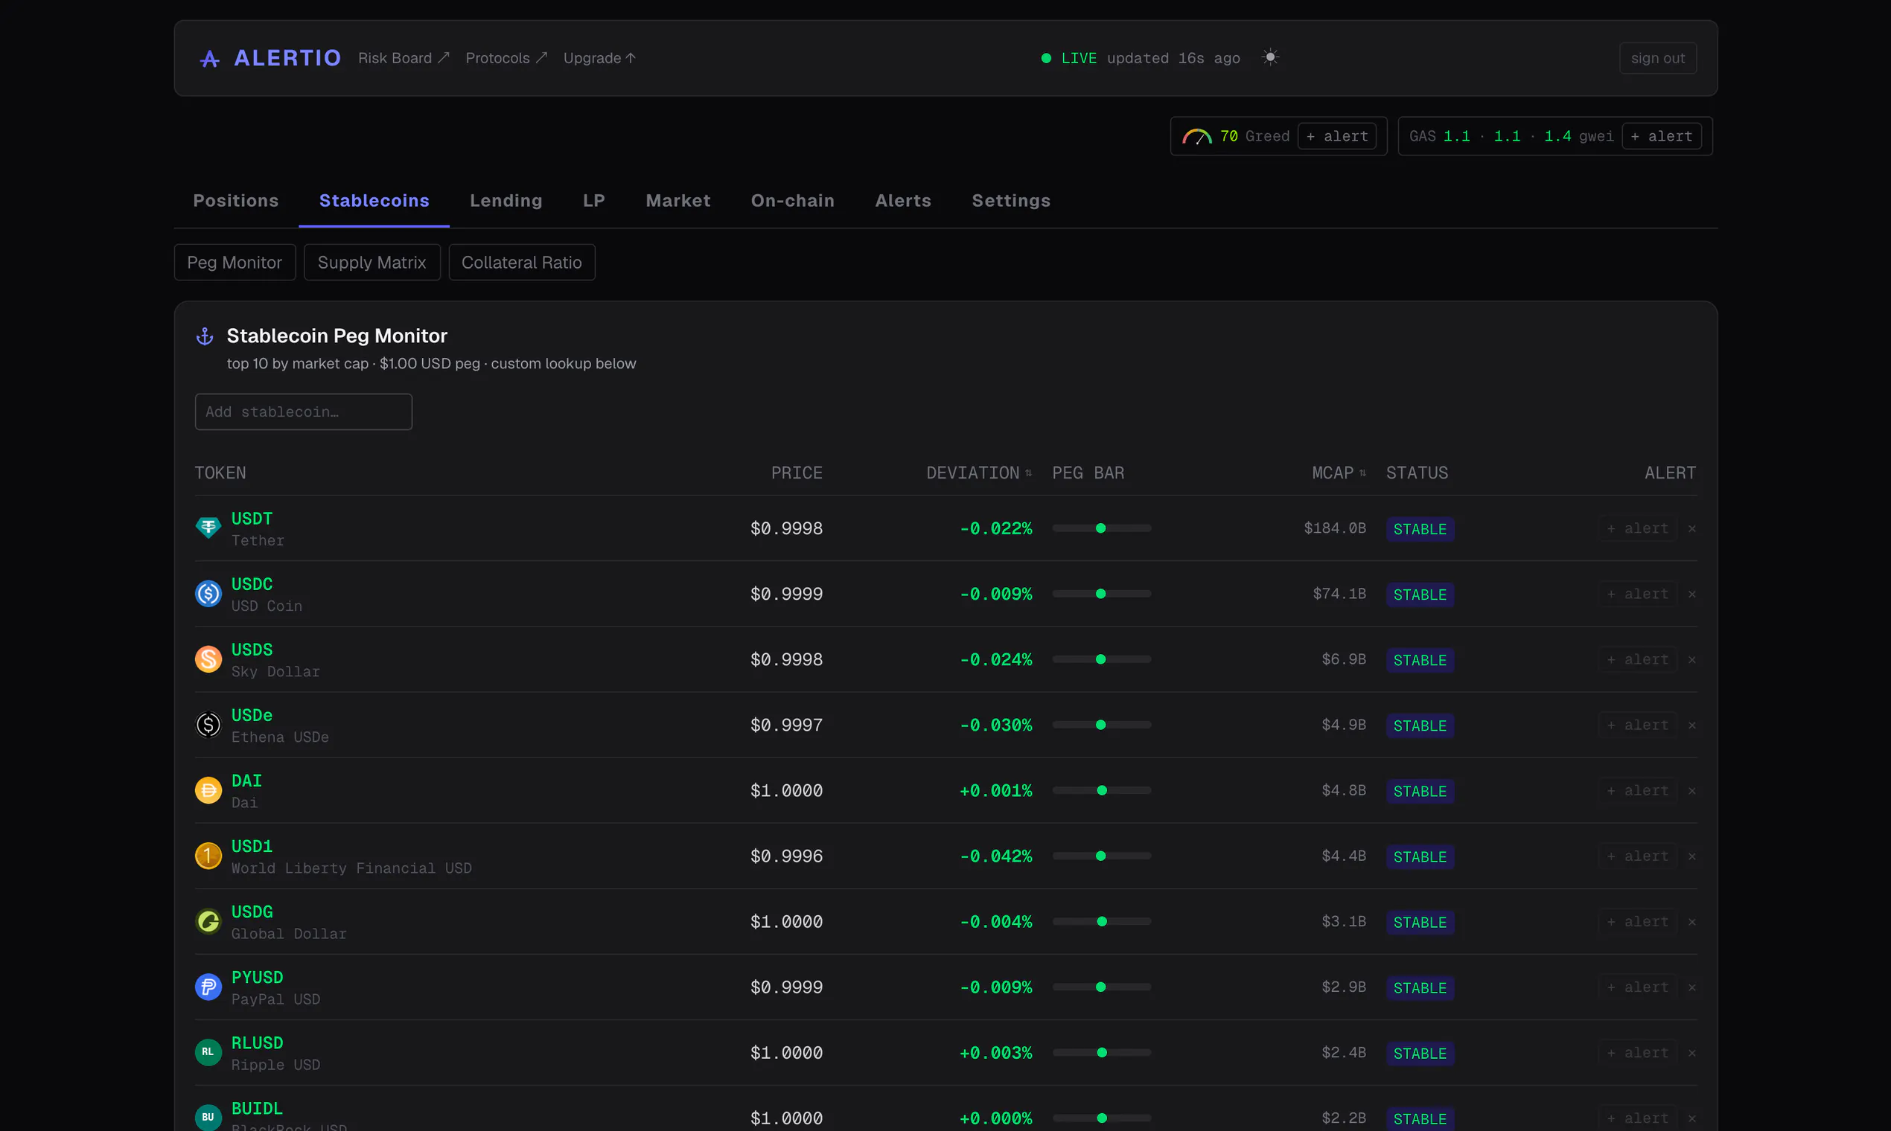
Task: Click the USDS Sky Dollar icon
Action: click(x=208, y=659)
